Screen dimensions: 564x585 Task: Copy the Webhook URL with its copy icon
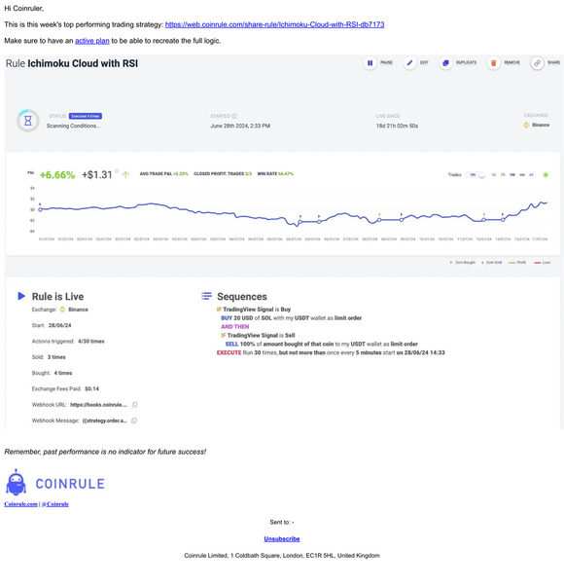point(134,405)
